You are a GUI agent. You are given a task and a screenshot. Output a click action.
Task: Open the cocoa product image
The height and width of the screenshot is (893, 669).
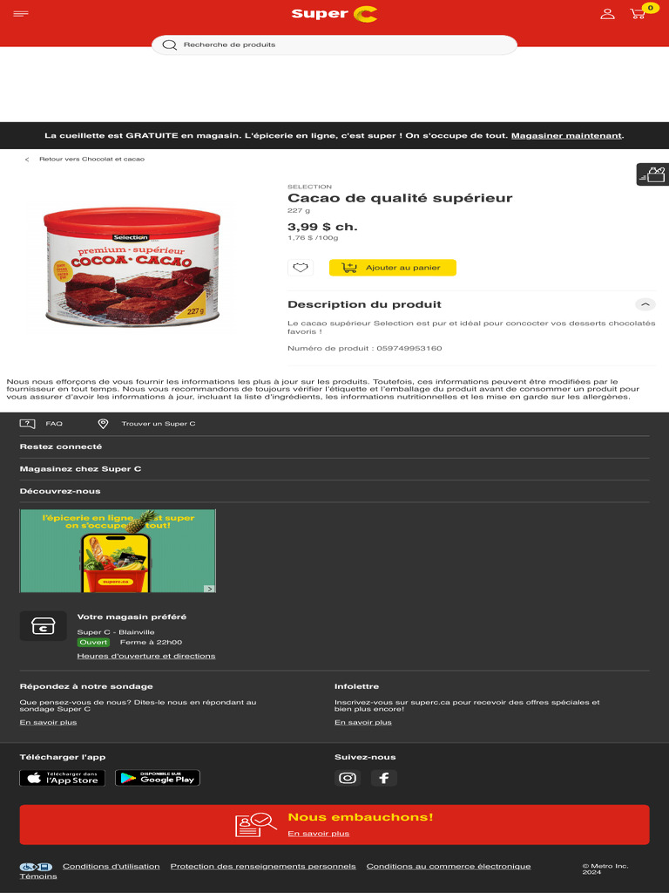132,267
